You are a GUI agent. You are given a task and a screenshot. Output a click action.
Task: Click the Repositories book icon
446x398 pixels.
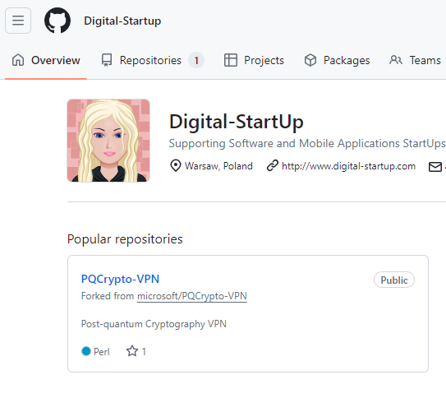pos(107,60)
